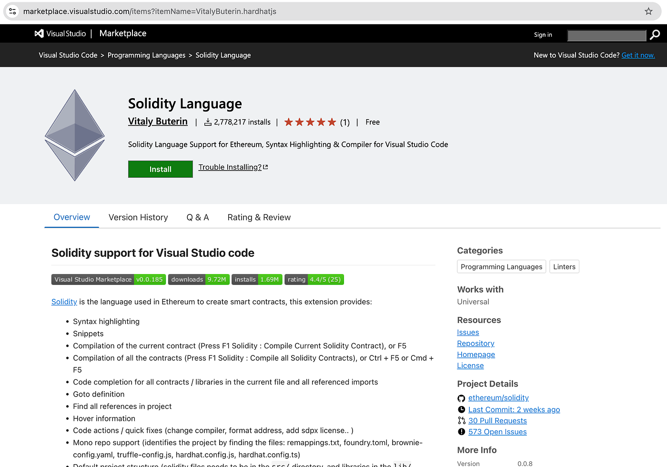
Task: Open 30 Pull Requests link
Action: (497, 421)
